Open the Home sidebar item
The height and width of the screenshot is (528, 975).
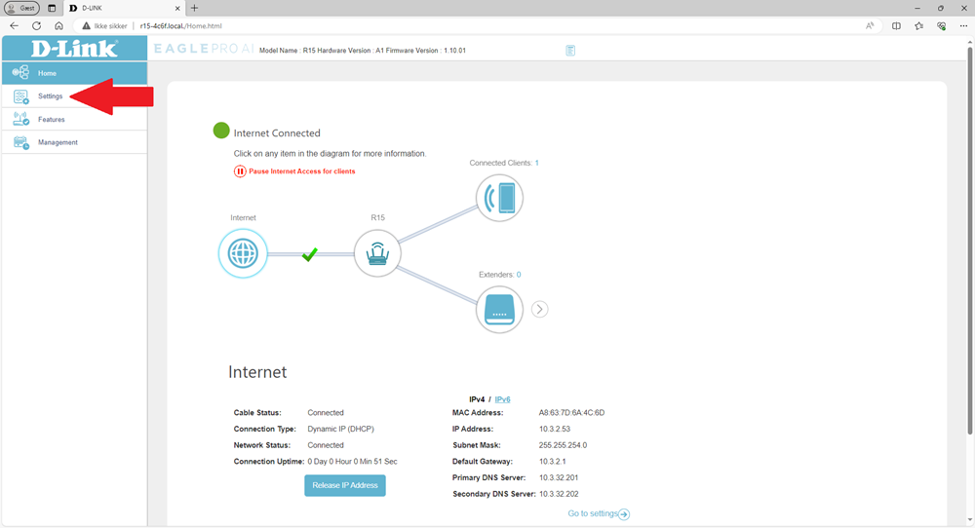click(x=75, y=73)
